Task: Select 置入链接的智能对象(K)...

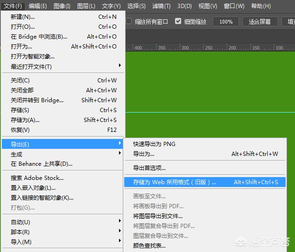Action: pos(63,197)
